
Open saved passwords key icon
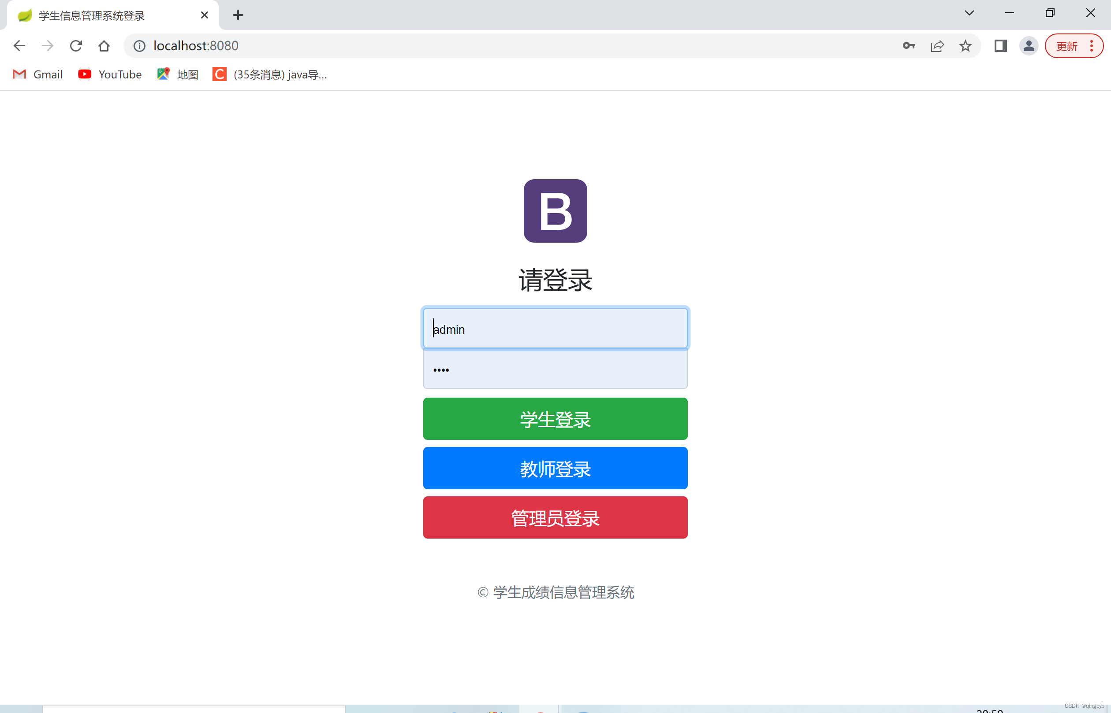(x=909, y=46)
